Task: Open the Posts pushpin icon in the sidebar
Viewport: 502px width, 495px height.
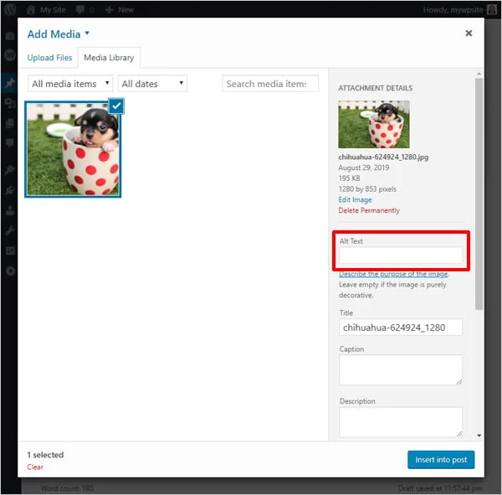Action: coord(10,83)
